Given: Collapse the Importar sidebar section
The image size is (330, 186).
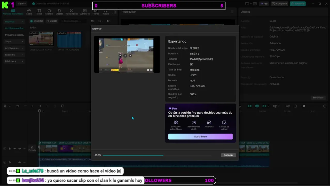Looking at the screenshot, I should (22, 22).
